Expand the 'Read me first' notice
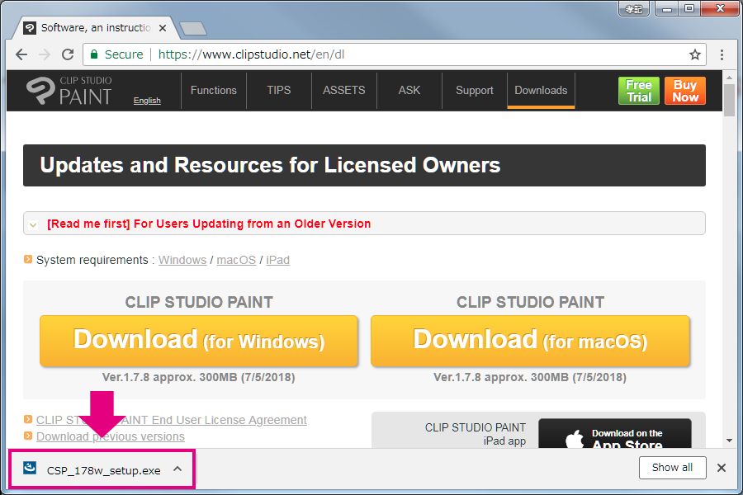 click(x=33, y=224)
